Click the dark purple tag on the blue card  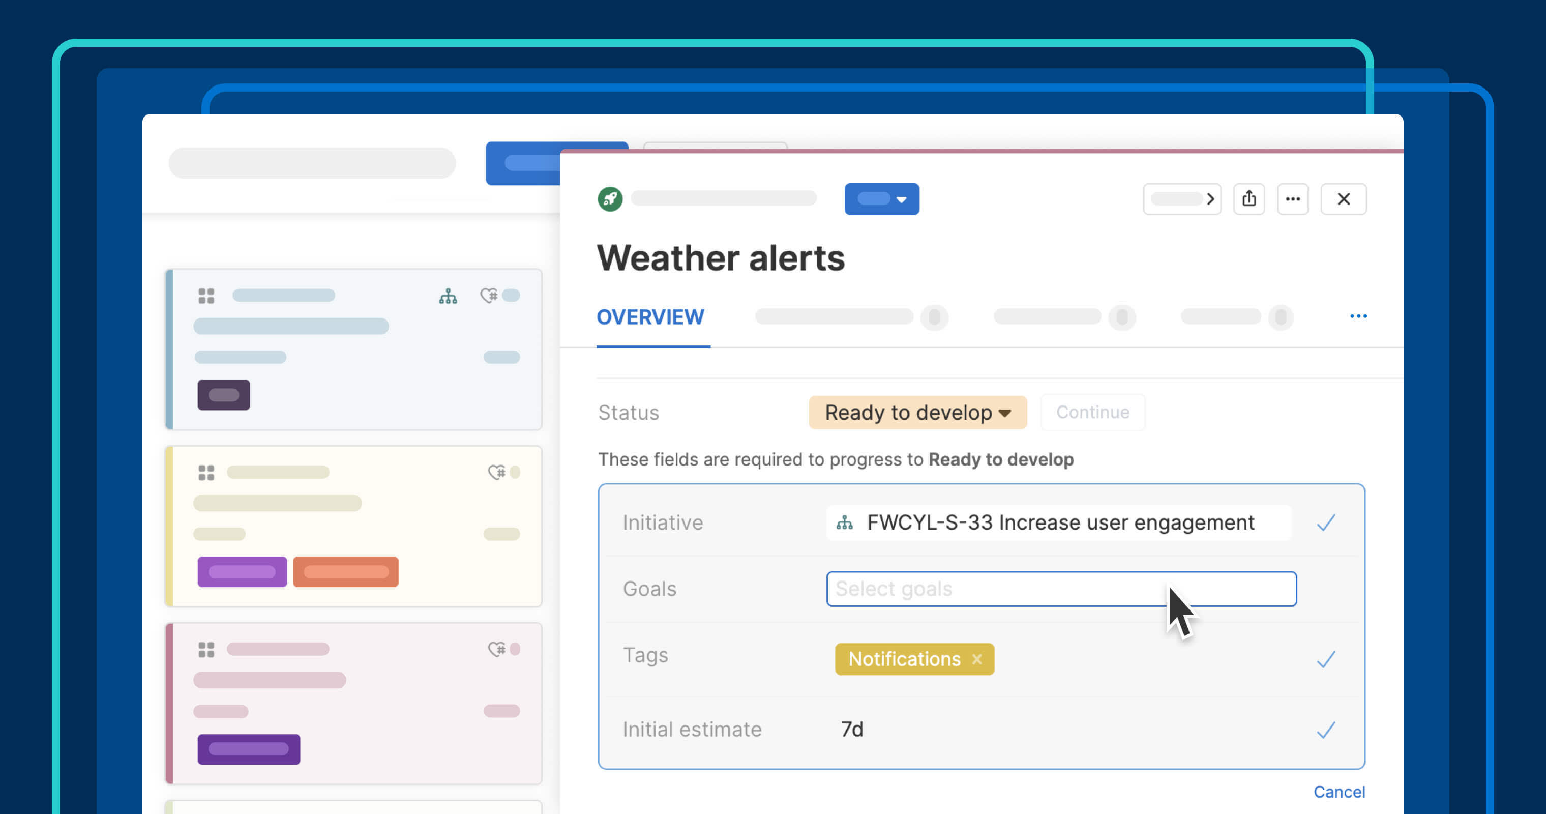click(223, 395)
